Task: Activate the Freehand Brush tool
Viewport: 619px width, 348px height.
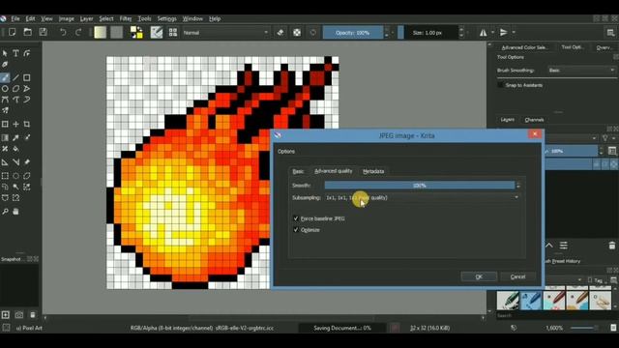Action: 5,77
